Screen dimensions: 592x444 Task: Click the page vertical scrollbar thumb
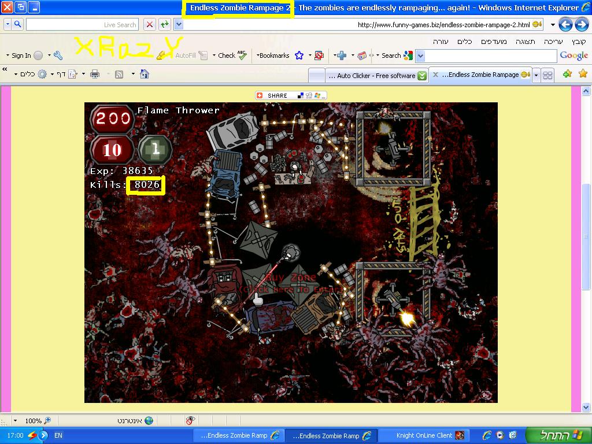point(586,236)
